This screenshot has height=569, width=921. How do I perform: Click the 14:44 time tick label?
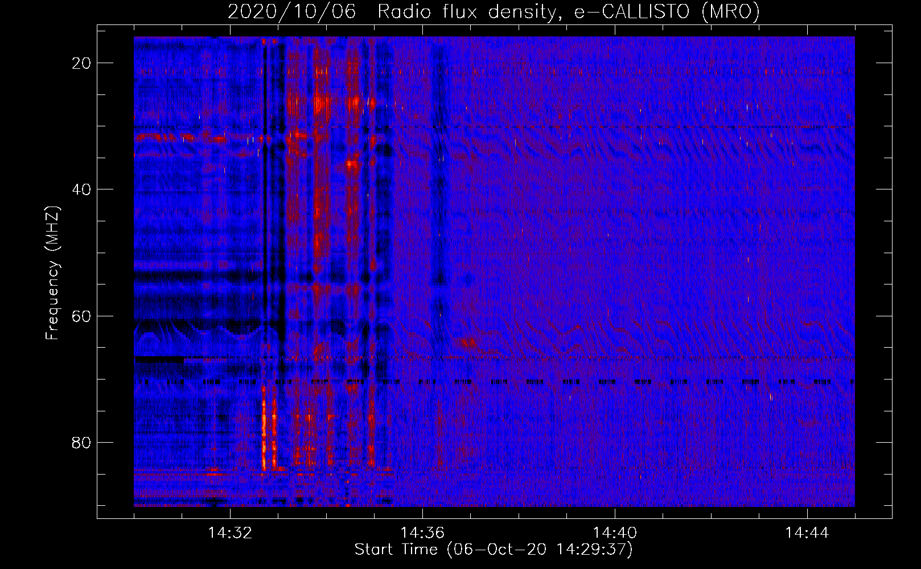[x=807, y=533]
